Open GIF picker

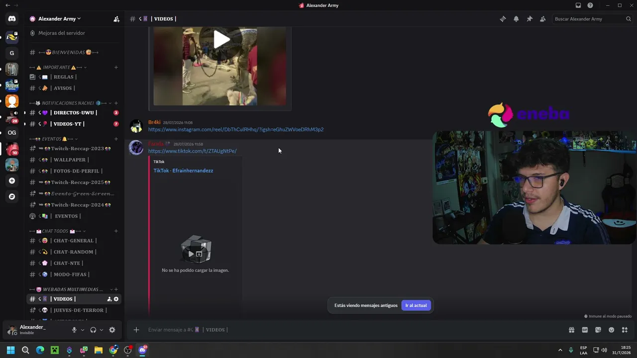[585, 330]
